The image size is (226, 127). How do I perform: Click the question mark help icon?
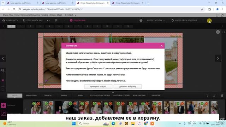[141, 20]
